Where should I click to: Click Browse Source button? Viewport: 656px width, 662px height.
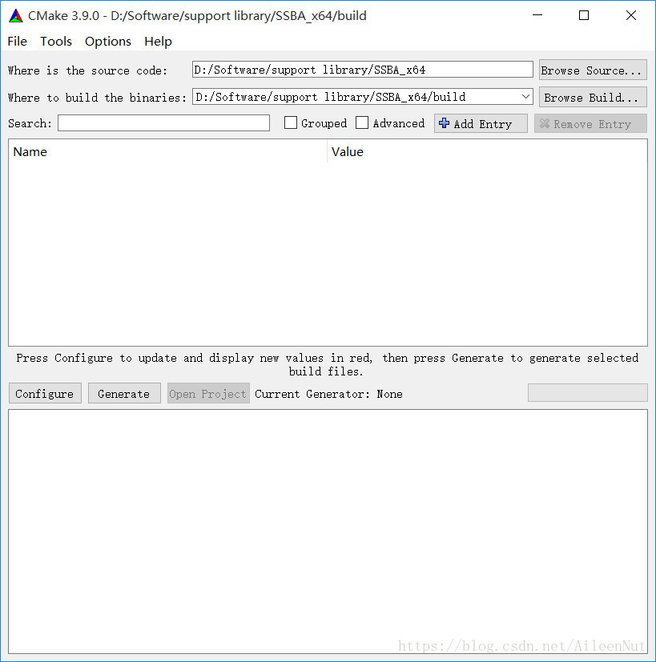pyautogui.click(x=593, y=70)
